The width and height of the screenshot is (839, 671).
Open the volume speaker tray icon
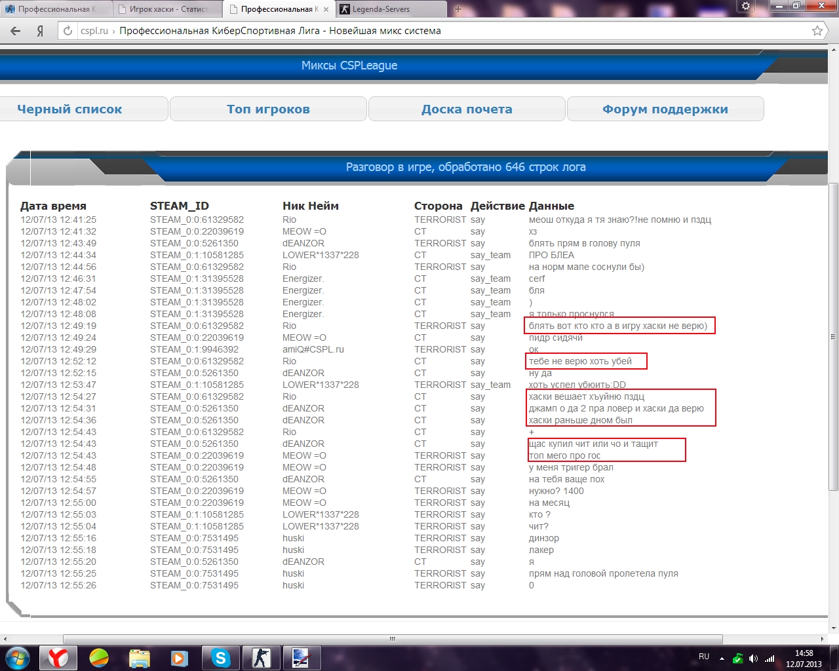(753, 659)
